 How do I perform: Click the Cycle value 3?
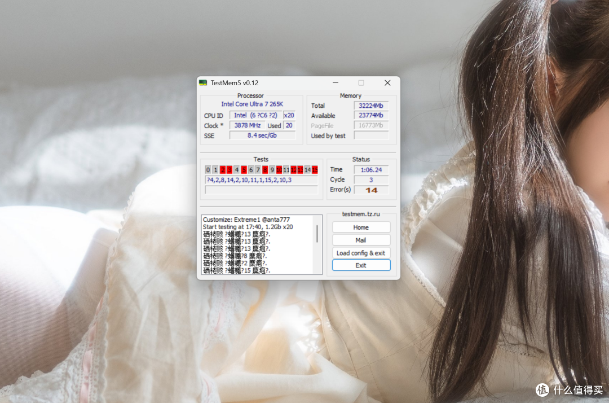coord(371,180)
